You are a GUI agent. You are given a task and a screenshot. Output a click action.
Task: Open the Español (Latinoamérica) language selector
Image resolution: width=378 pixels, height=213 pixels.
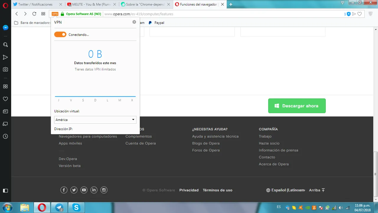click(x=286, y=190)
